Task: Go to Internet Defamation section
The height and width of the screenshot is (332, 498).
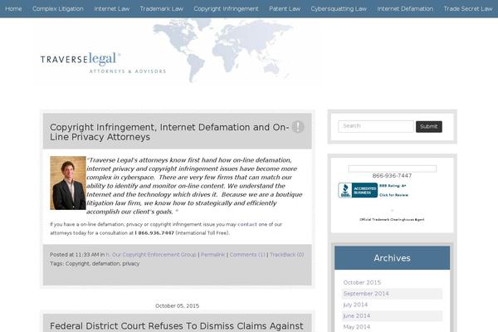Action: 405,9
